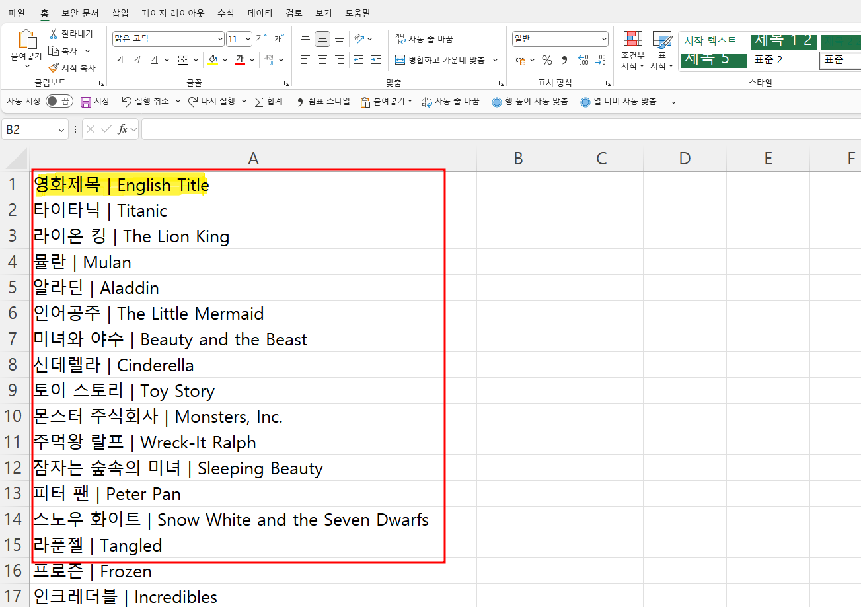
Task: Expand the quick access toolbar customize arrow
Action: tap(673, 102)
